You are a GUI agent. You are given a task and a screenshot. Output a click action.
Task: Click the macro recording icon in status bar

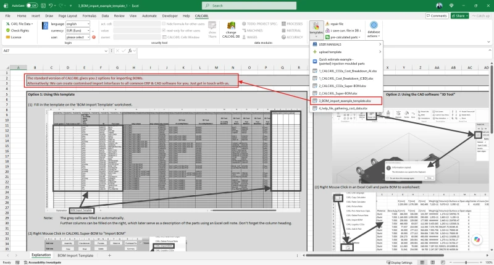18,263
